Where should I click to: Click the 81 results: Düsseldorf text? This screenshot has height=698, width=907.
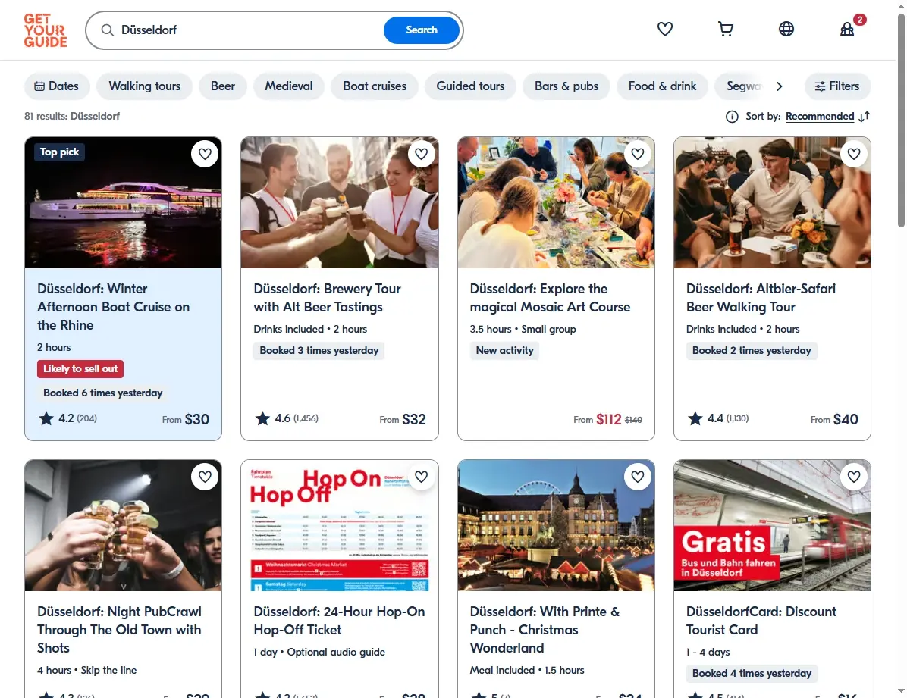(72, 116)
